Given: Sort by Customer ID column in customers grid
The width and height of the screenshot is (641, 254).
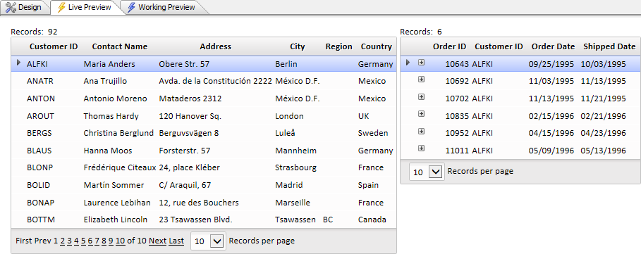Looking at the screenshot, I should point(54,46).
